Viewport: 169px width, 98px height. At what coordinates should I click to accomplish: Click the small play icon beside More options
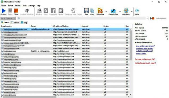151,19
